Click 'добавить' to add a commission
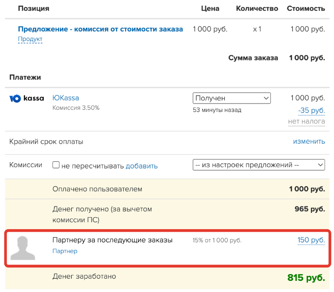Screen dimensions: 334x292 (142, 166)
